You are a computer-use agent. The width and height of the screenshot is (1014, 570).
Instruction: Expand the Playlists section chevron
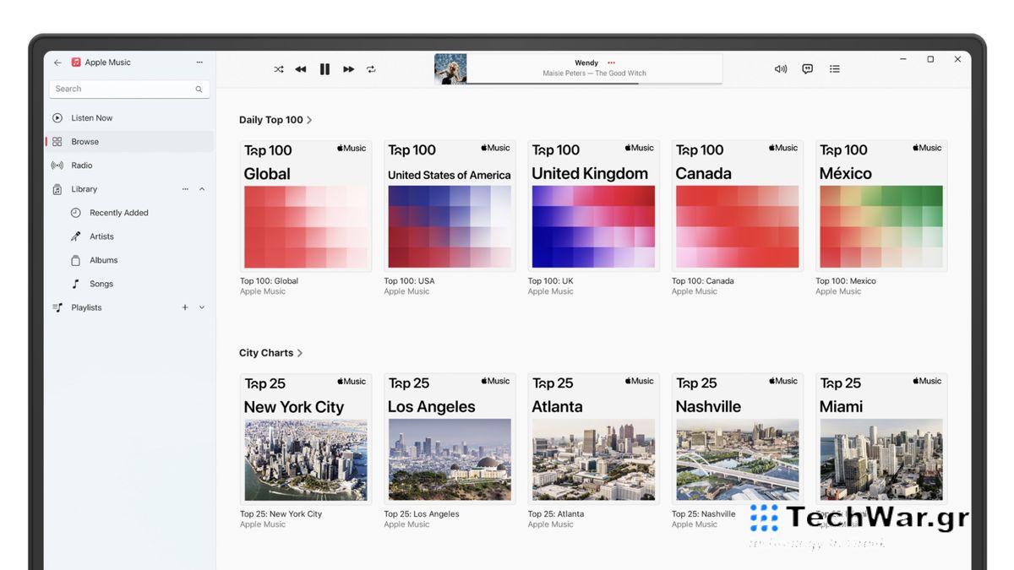[201, 307]
